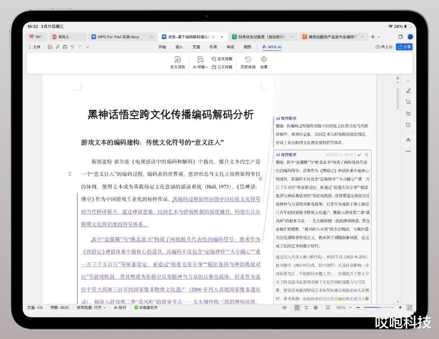Viewport: 439px width, 339px height.
Task: Click the focus mode icon in status bar
Action: pos(328,308)
